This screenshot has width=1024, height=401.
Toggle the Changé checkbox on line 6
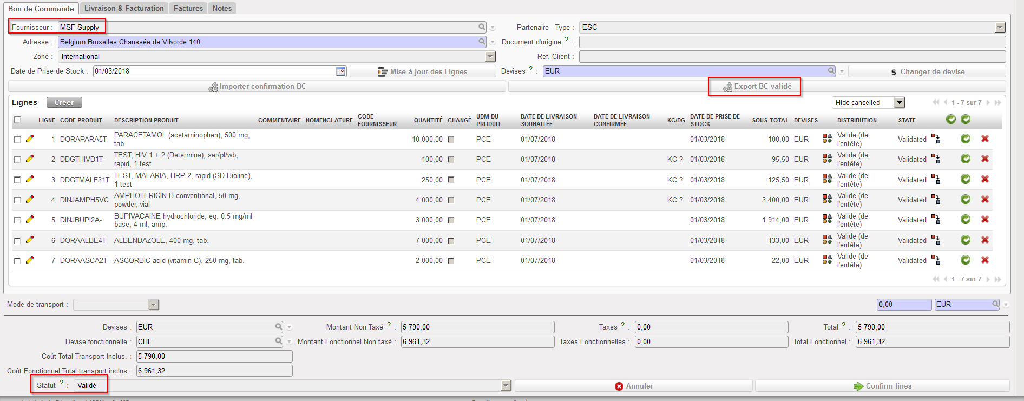click(451, 240)
